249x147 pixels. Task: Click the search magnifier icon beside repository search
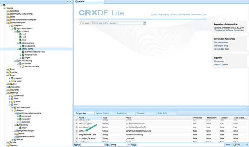pyautogui.click(x=145, y=23)
